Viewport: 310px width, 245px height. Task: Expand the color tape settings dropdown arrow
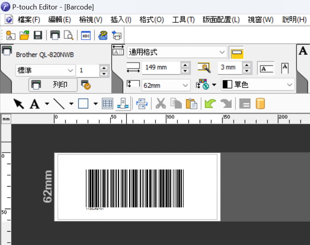pos(214,85)
